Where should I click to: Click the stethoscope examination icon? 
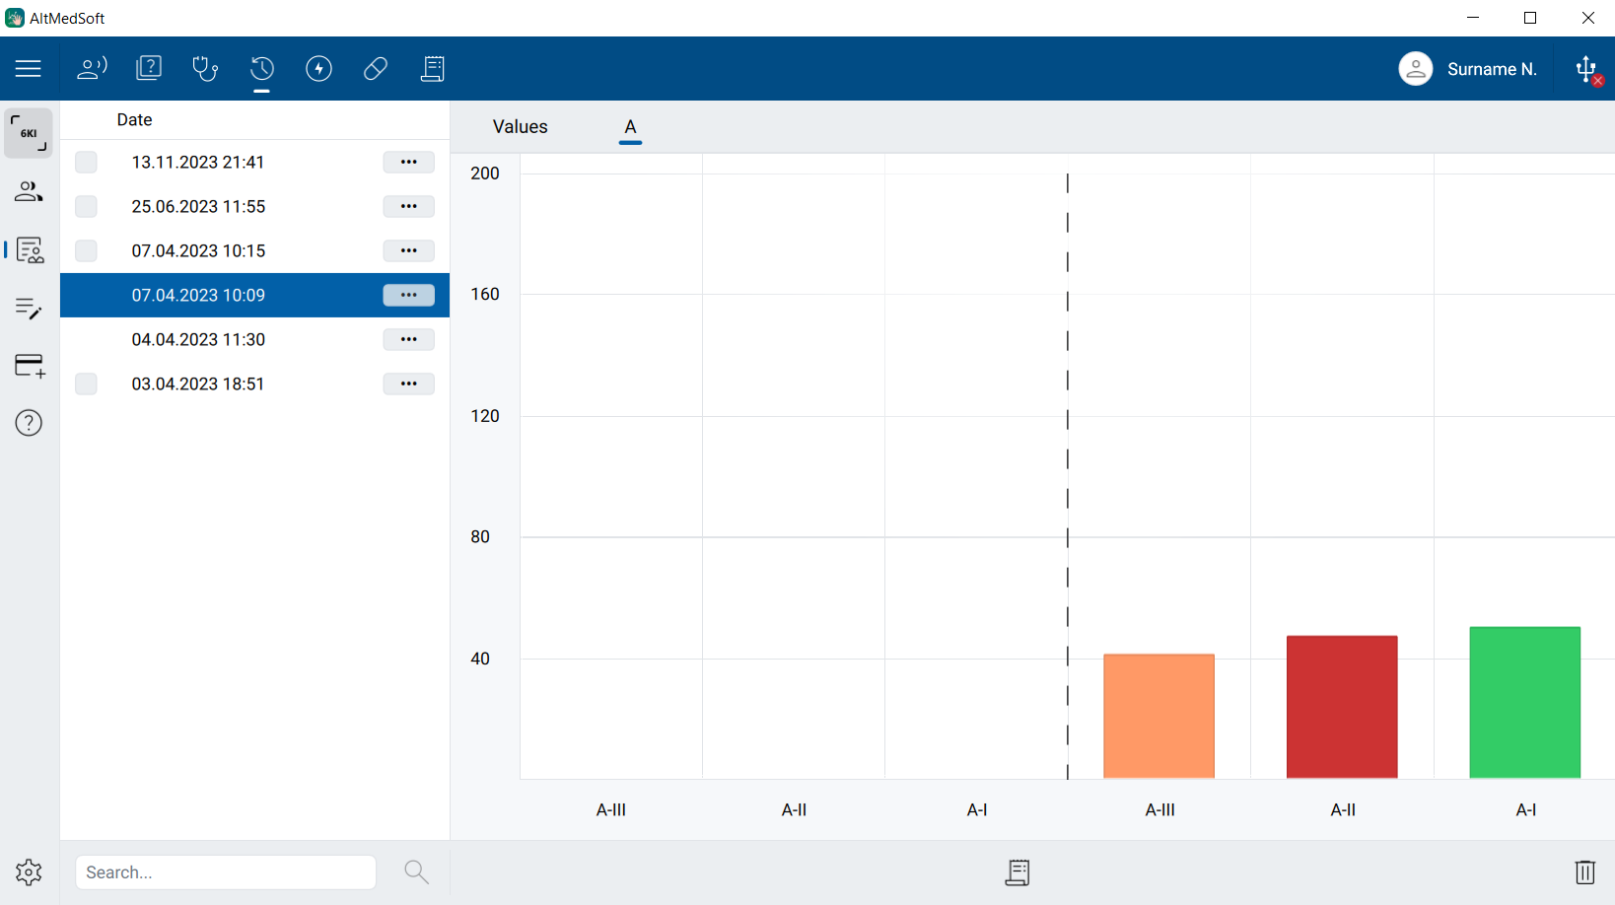coord(205,68)
